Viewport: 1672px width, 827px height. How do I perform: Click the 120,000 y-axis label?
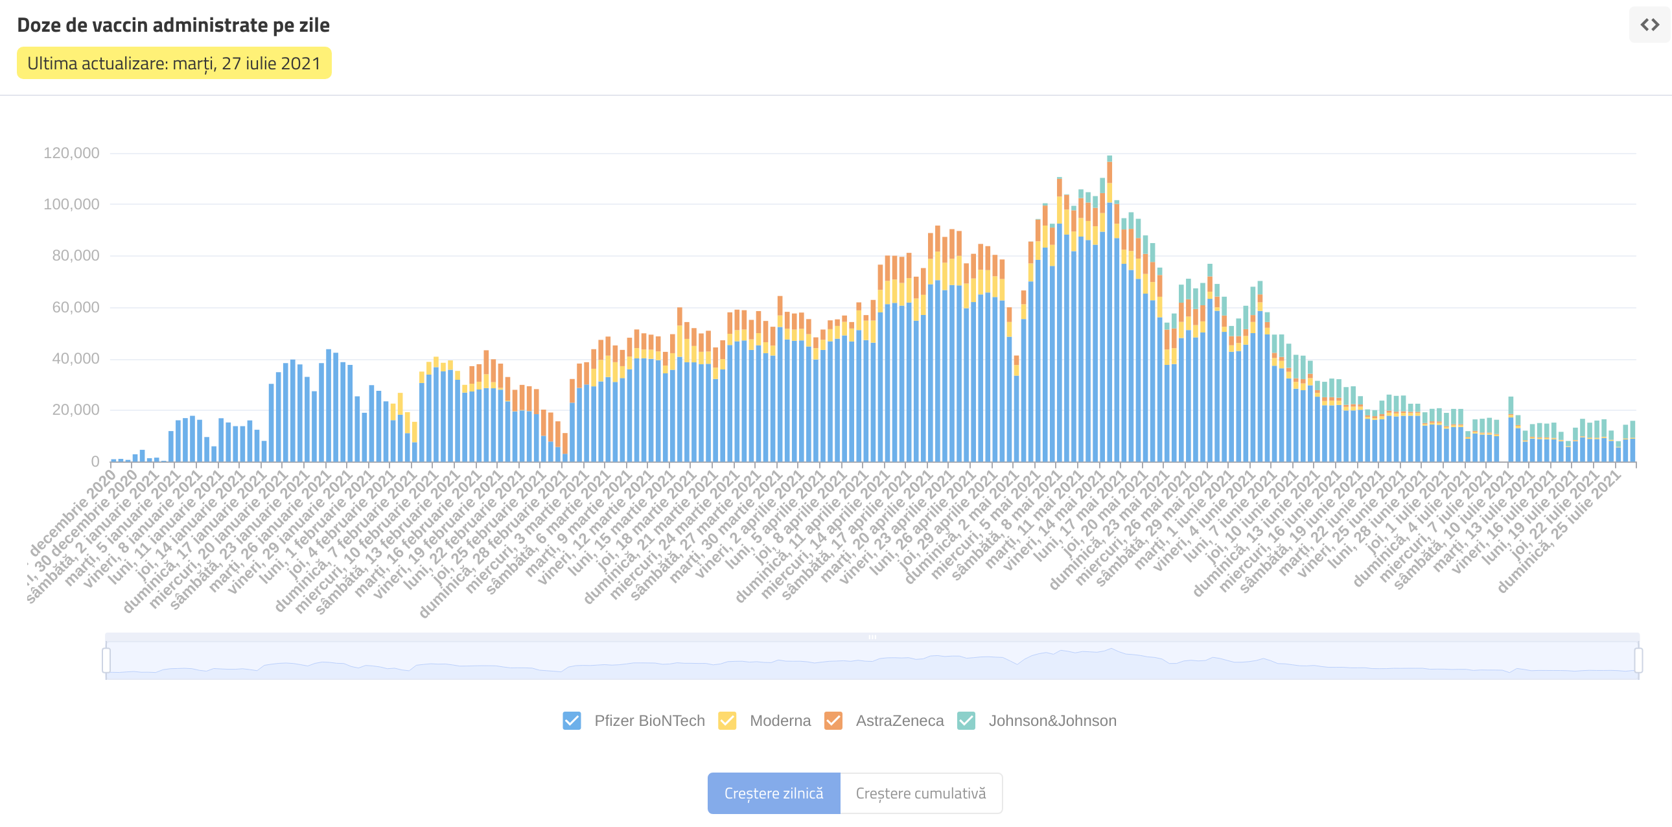[71, 153]
